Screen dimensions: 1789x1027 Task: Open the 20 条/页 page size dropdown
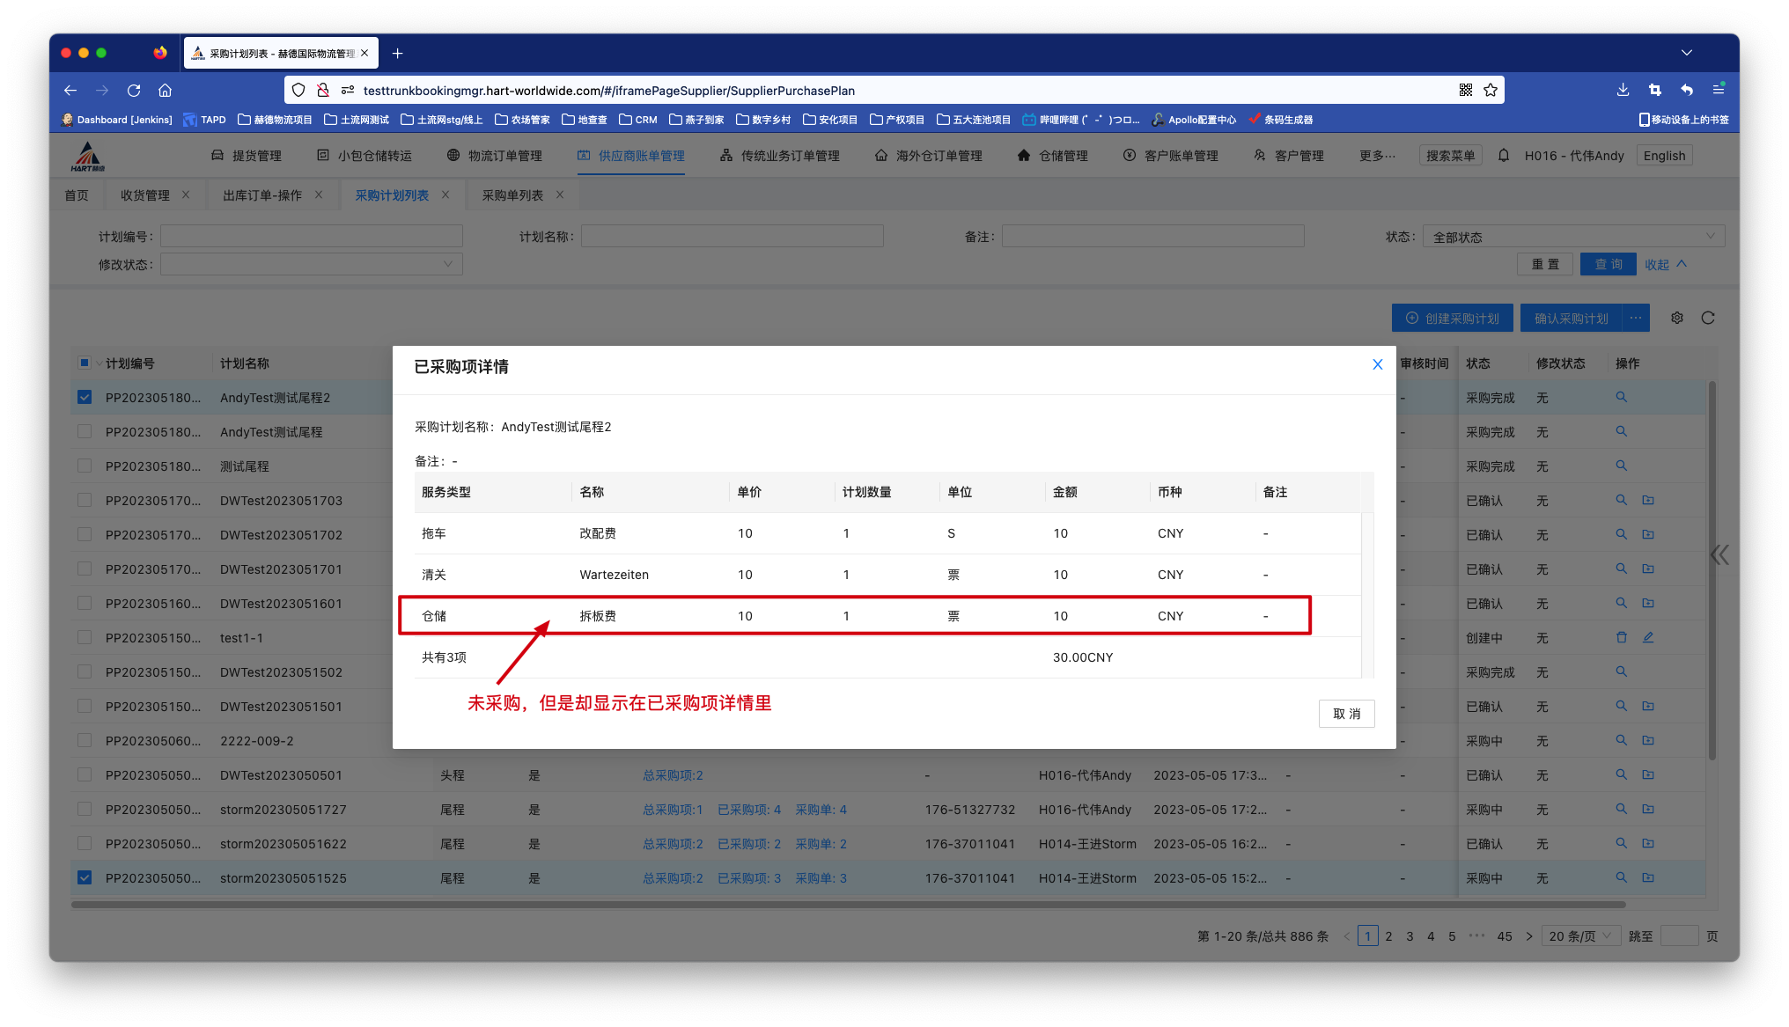[x=1580, y=935]
